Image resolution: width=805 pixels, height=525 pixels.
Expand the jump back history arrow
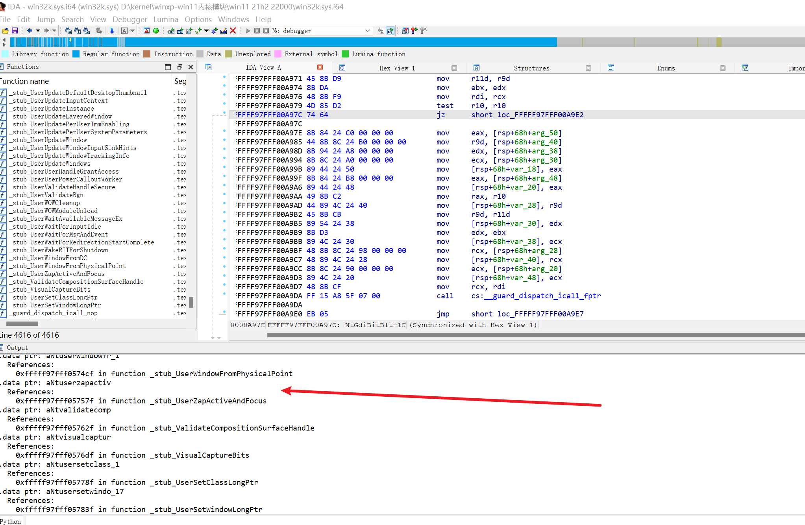[x=38, y=31]
